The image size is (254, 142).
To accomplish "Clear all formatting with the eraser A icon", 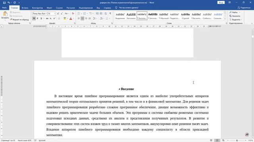I will tap(73, 13).
